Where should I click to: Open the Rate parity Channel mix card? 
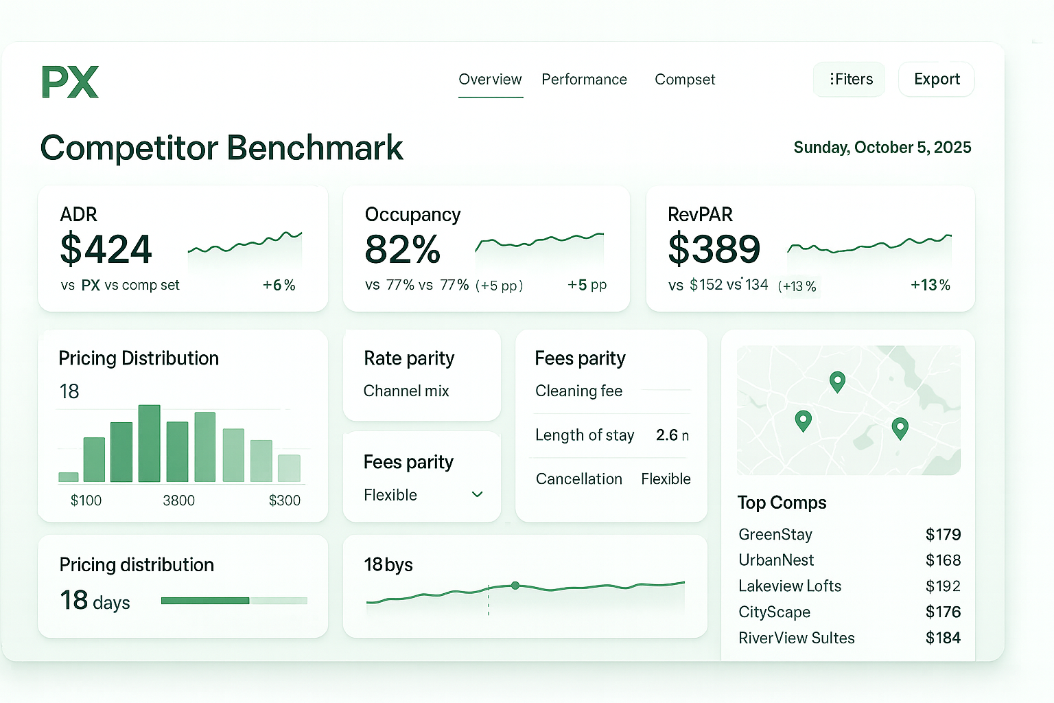[421, 375]
